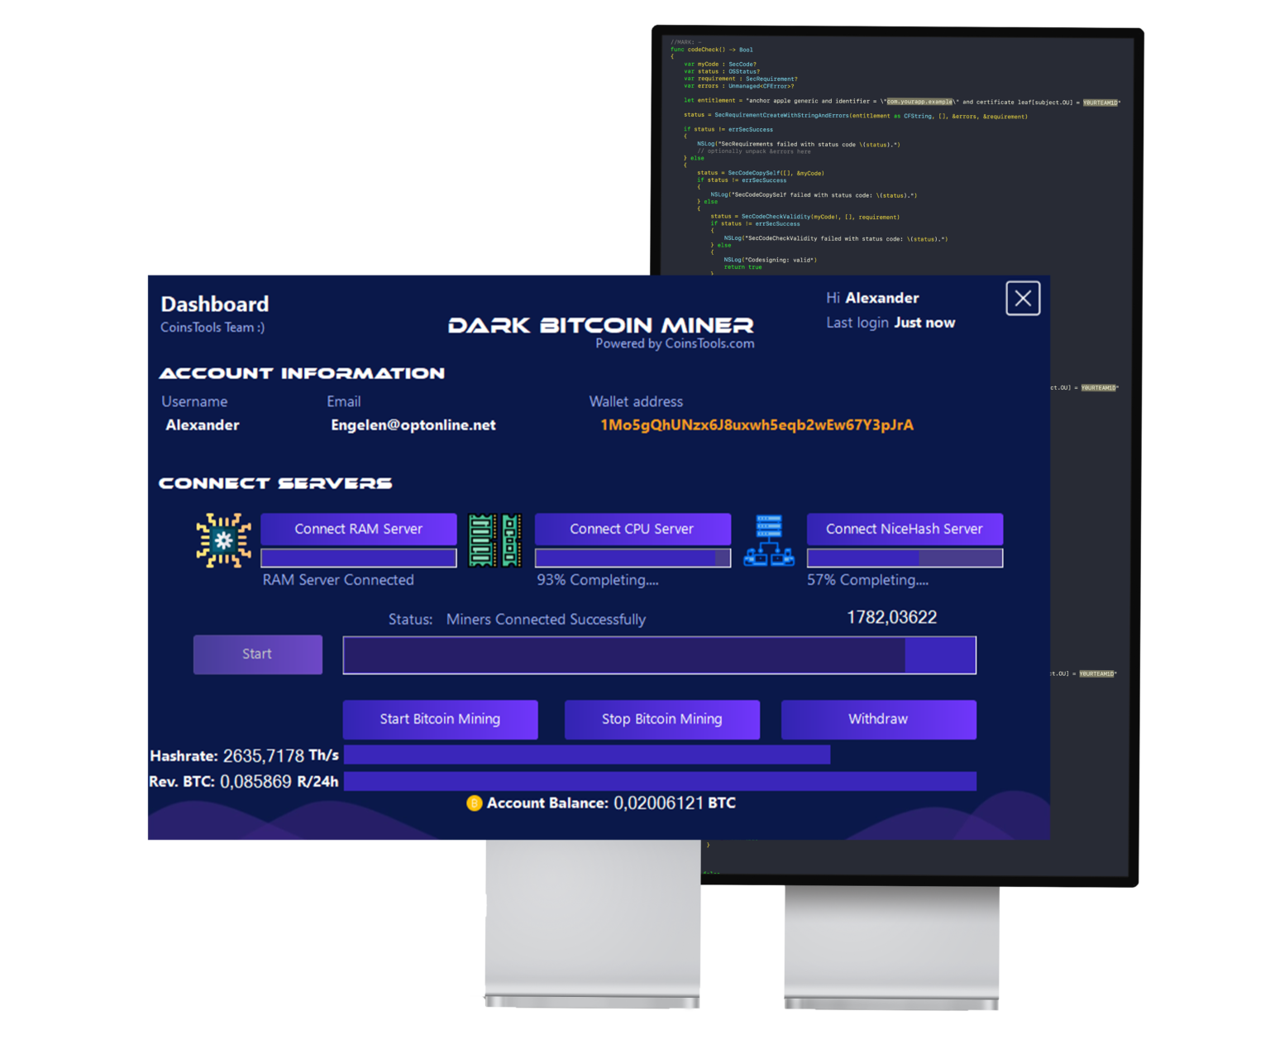
Task: Click highlighted com.yourapp.example in code window
Action: click(x=919, y=102)
